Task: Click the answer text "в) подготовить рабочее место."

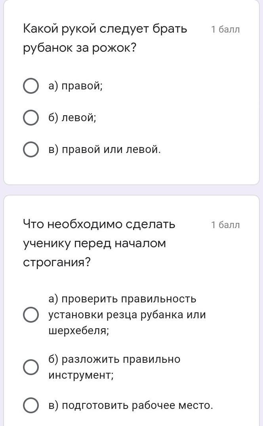Action: 131,405
